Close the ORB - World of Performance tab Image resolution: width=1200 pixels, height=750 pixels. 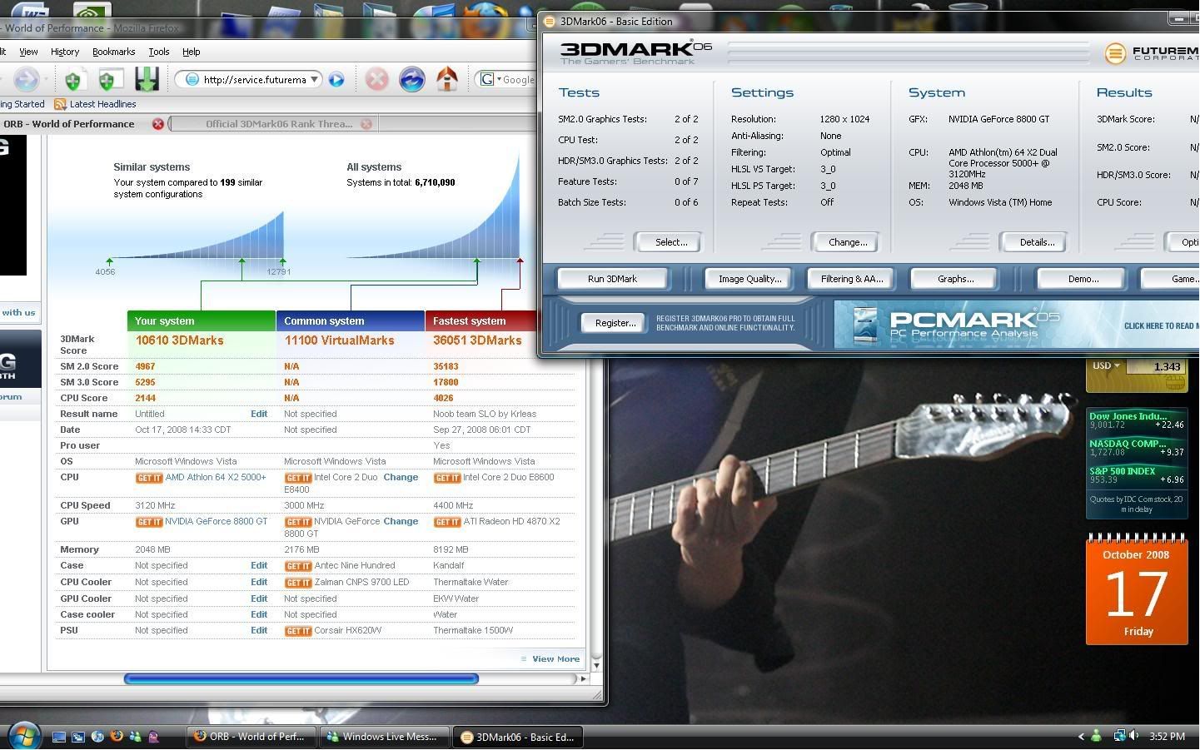(x=158, y=124)
